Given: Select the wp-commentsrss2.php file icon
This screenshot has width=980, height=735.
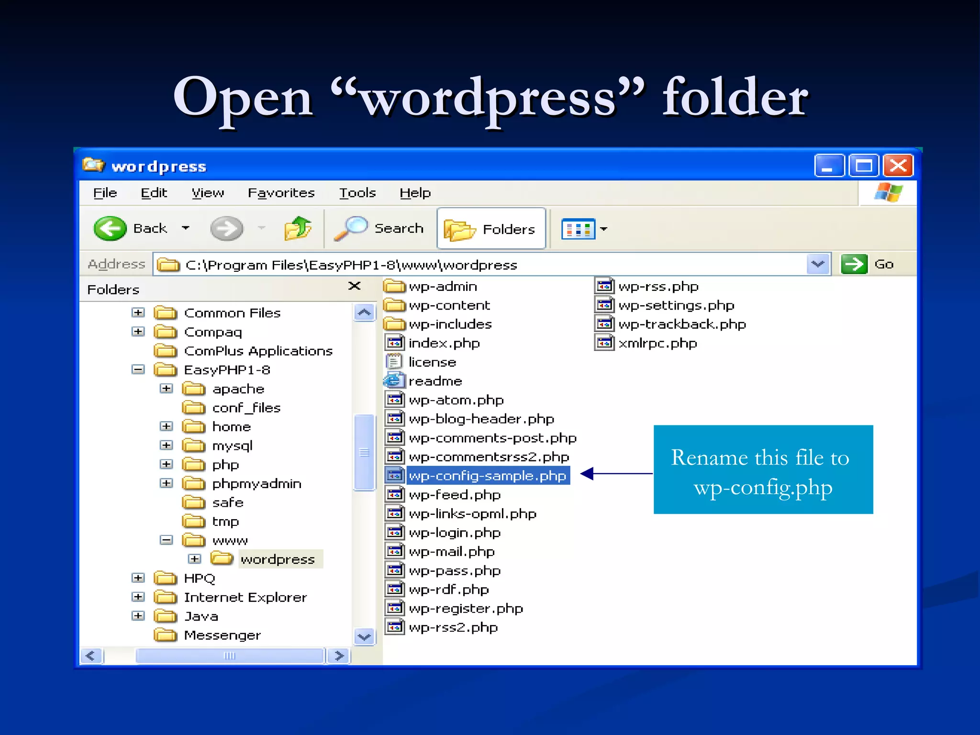Looking at the screenshot, I should 395,457.
